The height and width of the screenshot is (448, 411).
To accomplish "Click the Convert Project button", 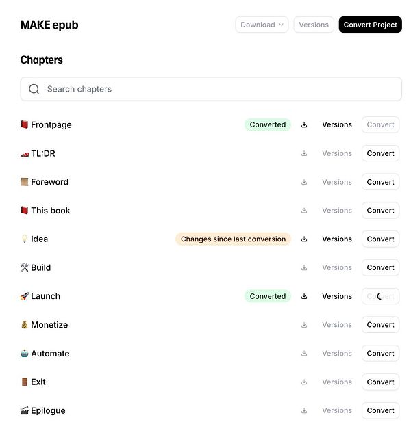I will coord(370,25).
